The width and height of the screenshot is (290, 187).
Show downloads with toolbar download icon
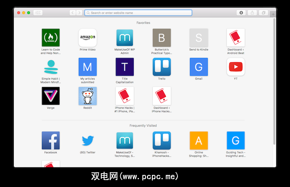(241, 13)
